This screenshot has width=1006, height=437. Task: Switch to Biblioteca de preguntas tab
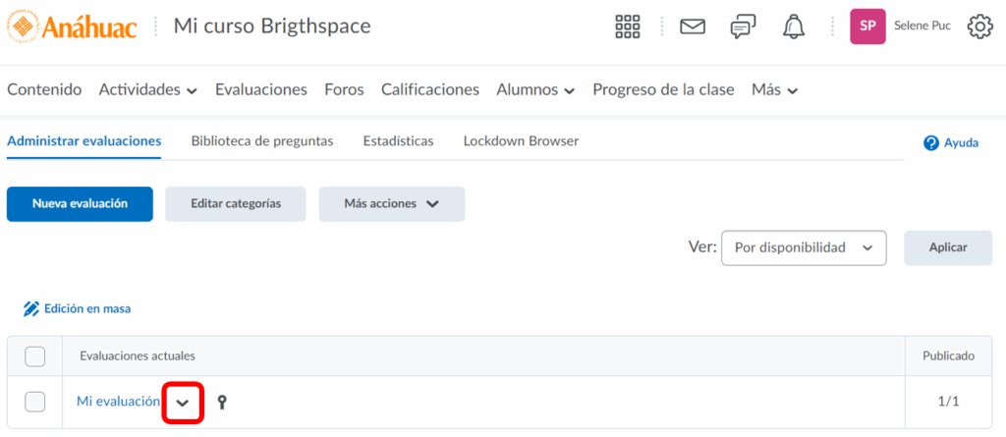click(x=261, y=141)
